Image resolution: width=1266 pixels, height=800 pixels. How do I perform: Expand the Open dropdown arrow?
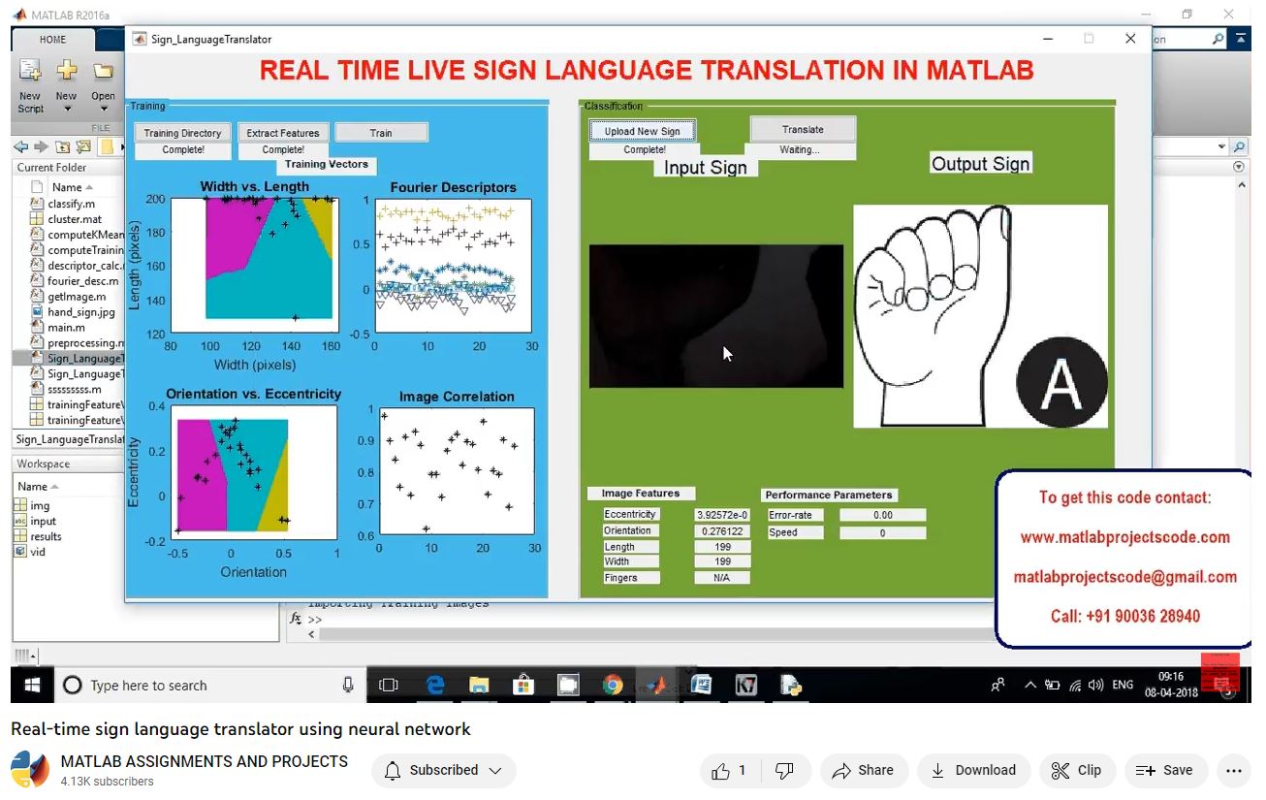103,110
